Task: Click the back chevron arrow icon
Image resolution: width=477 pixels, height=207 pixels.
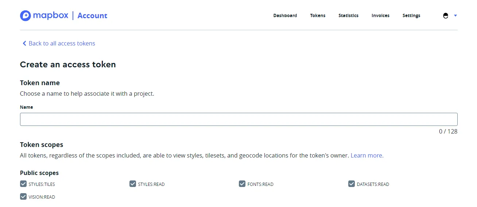Action: [x=24, y=43]
